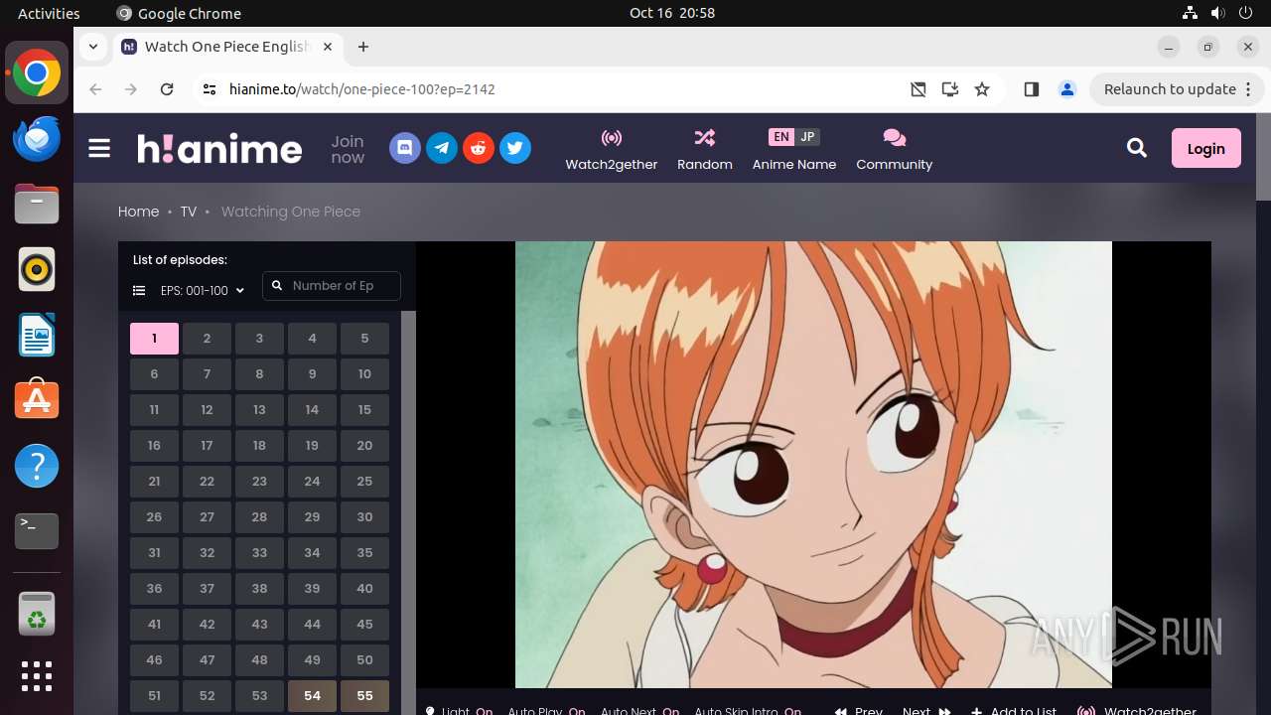Screen dimensions: 1271x715
Task: Open Ubuntu Software from the dock
Action: 37,400
